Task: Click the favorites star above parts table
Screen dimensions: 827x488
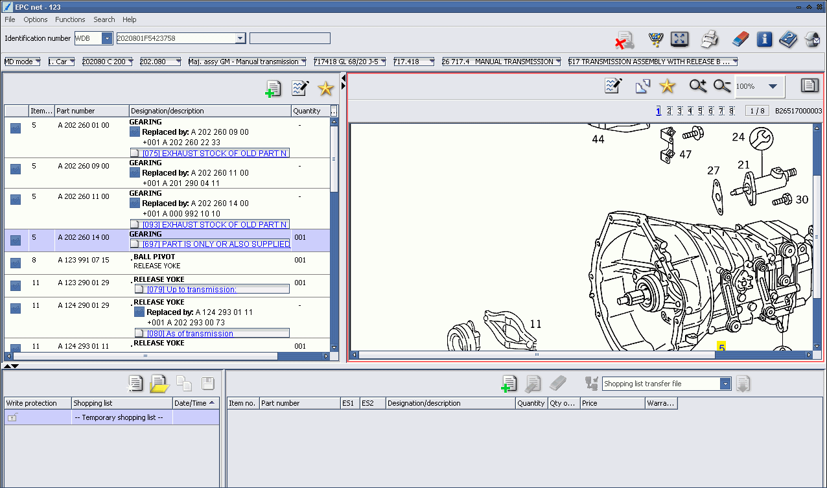Action: [325, 89]
